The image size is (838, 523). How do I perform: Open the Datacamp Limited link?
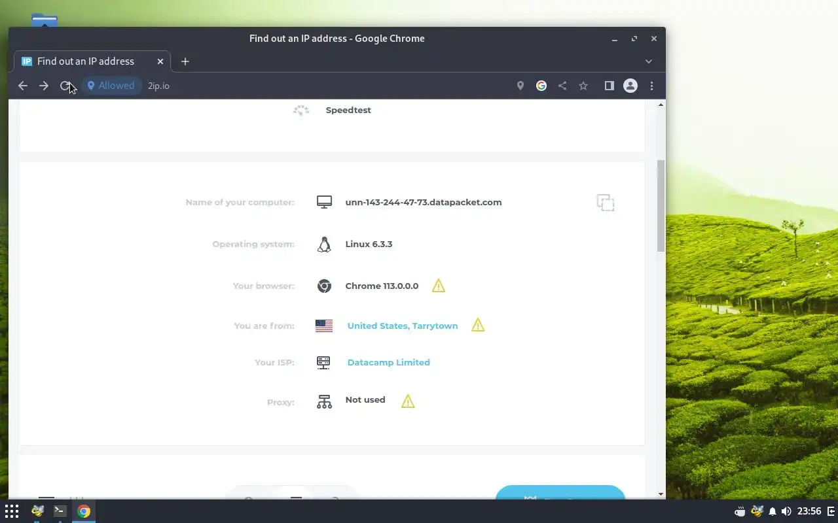pos(389,362)
